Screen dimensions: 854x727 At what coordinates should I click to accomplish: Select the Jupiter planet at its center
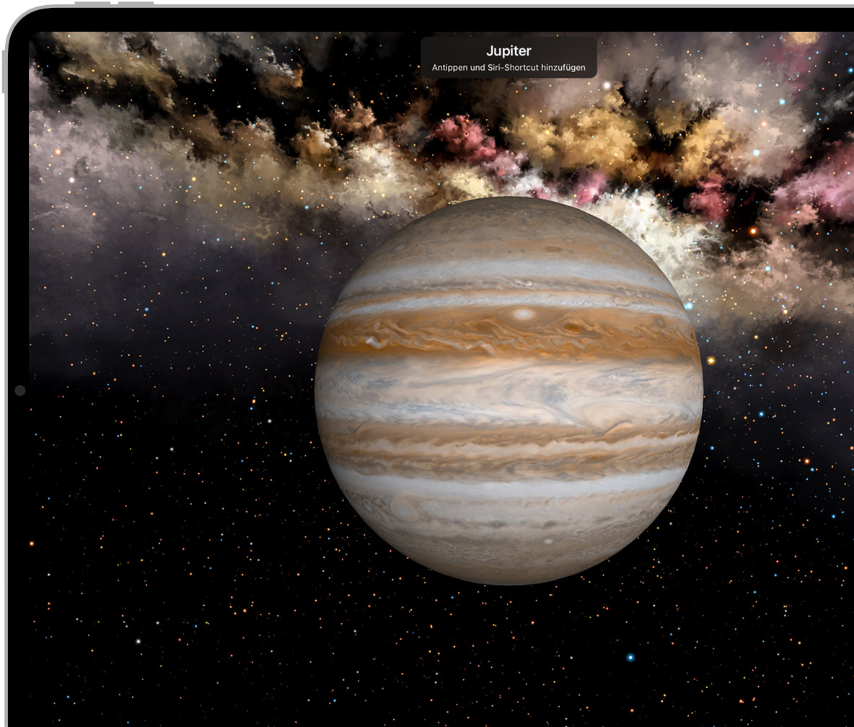[509, 390]
